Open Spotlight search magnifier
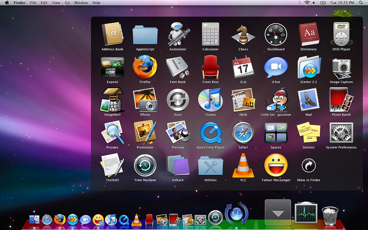This screenshot has width=368, height=230. (x=361, y=3)
